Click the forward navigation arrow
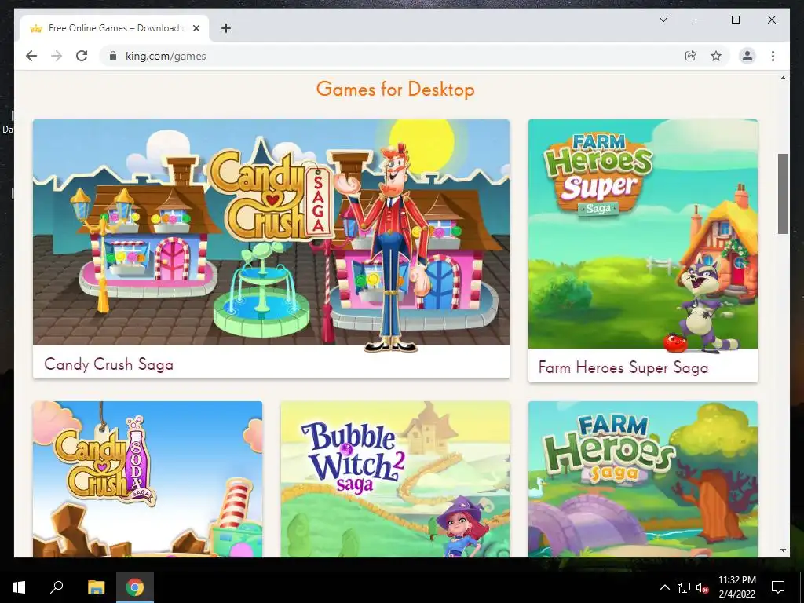The width and height of the screenshot is (804, 603). click(x=57, y=56)
